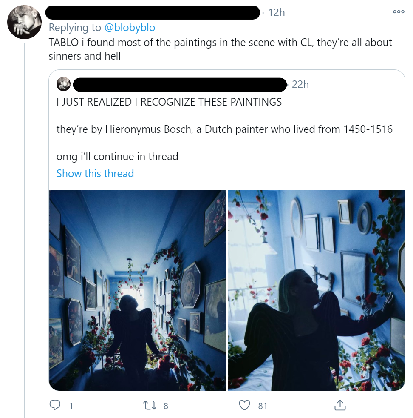Click the small avatar in quoted tweet

63,84
